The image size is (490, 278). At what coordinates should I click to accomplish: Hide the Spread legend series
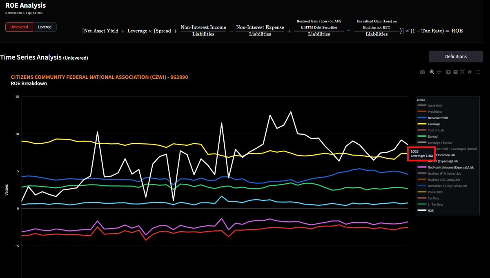tap(428, 136)
